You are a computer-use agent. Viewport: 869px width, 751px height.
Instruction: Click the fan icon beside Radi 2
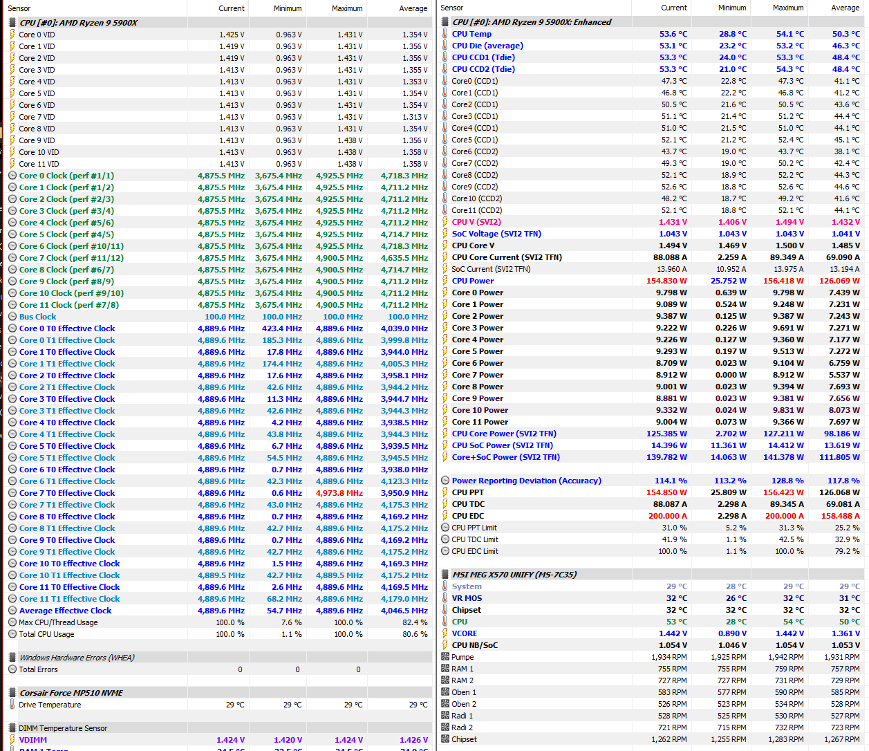(445, 727)
